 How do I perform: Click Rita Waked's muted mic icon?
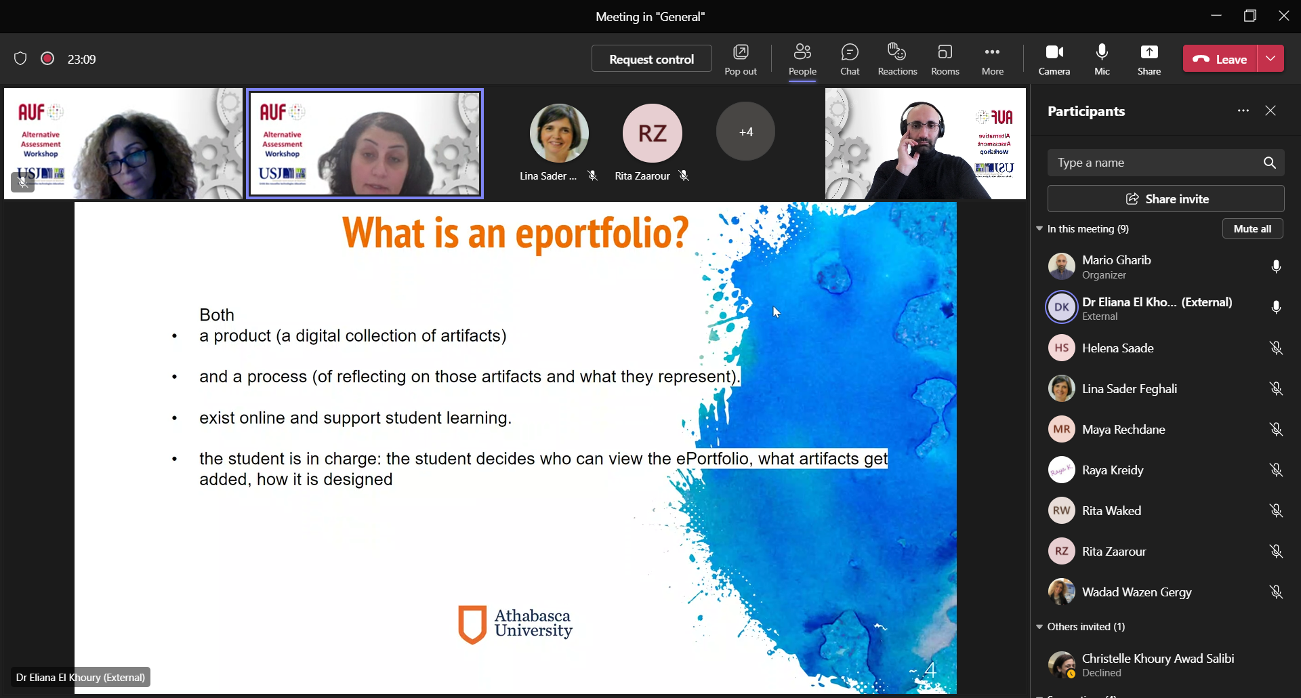1276,511
